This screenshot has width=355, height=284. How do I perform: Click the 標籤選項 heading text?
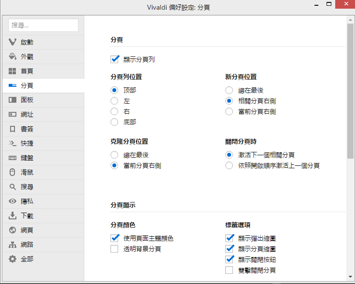coord(238,225)
